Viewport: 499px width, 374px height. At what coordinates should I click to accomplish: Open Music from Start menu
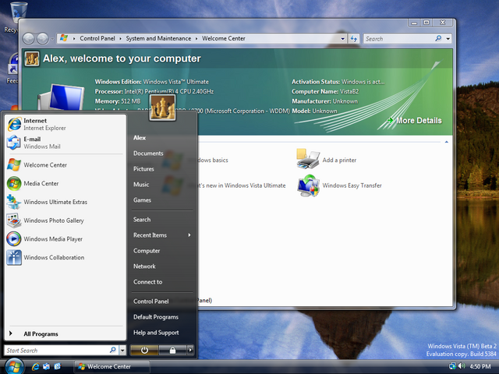click(141, 185)
